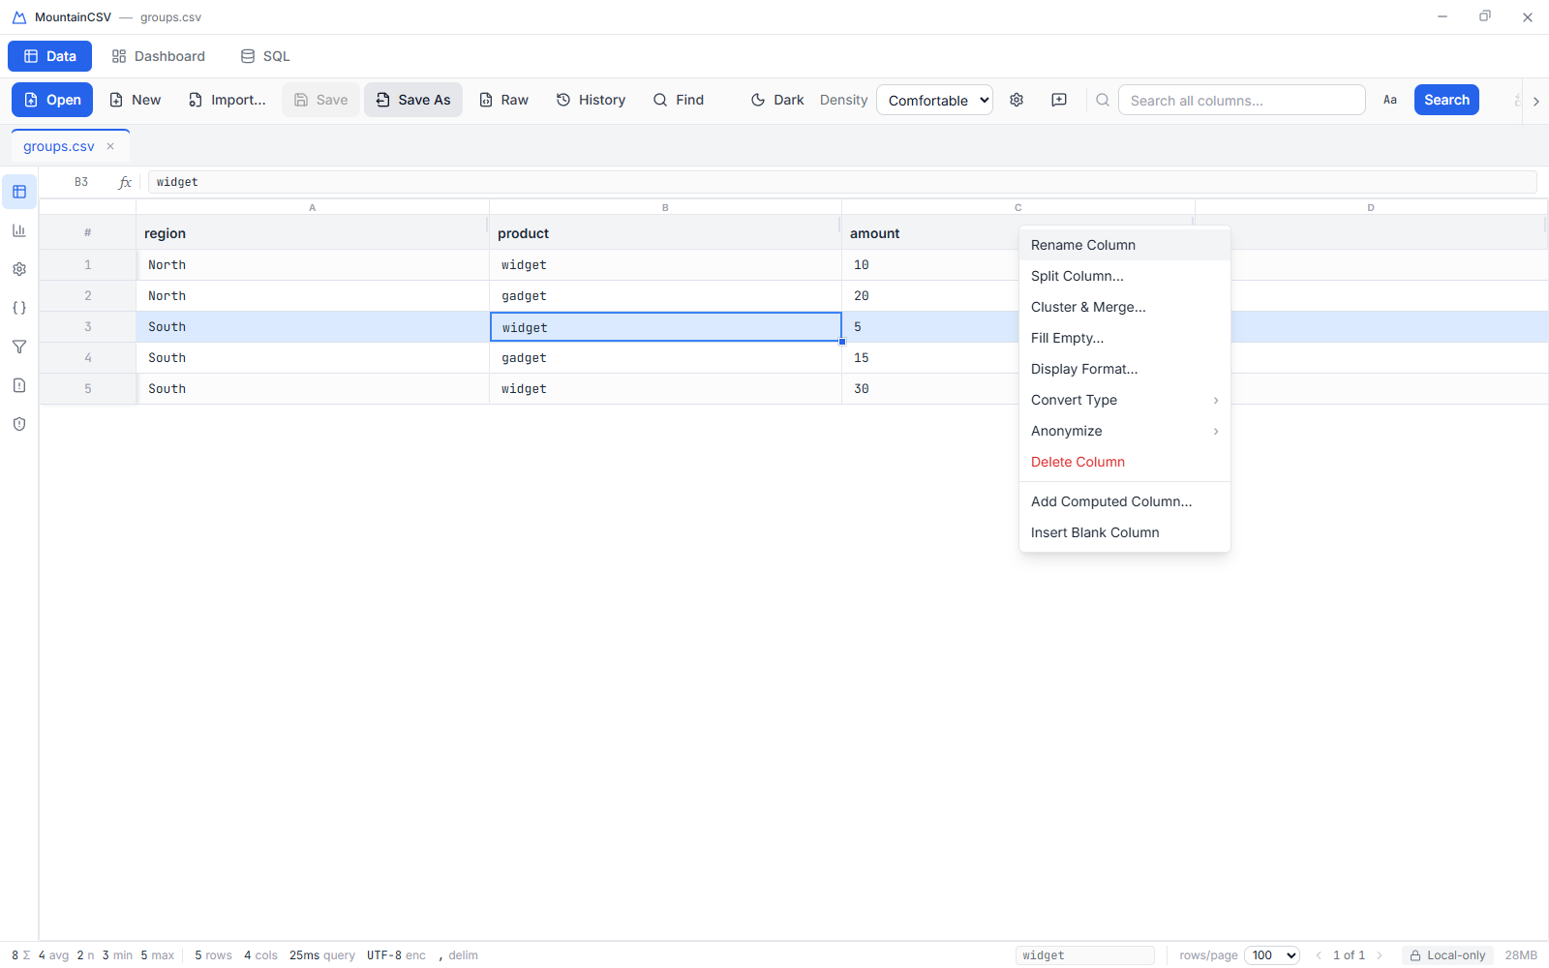Click the Find button
Screen dimensions: 1549x968
coord(678,100)
